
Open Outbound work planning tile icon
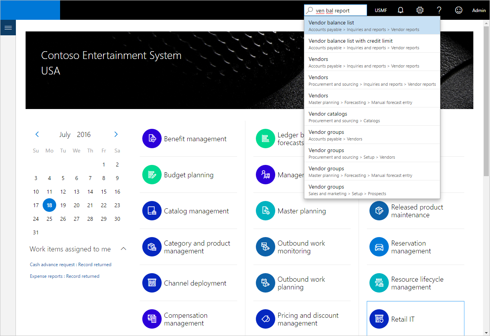[266, 283]
